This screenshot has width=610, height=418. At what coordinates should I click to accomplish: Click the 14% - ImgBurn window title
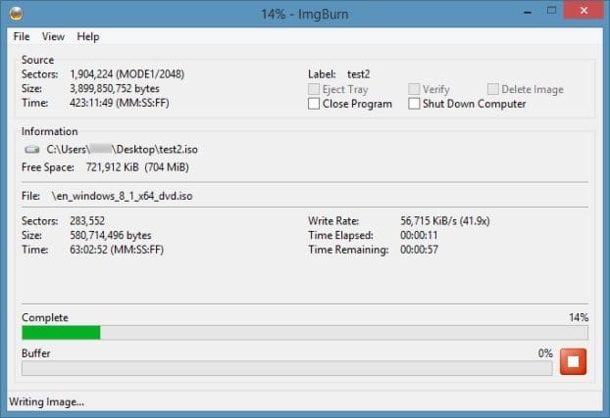tap(304, 15)
